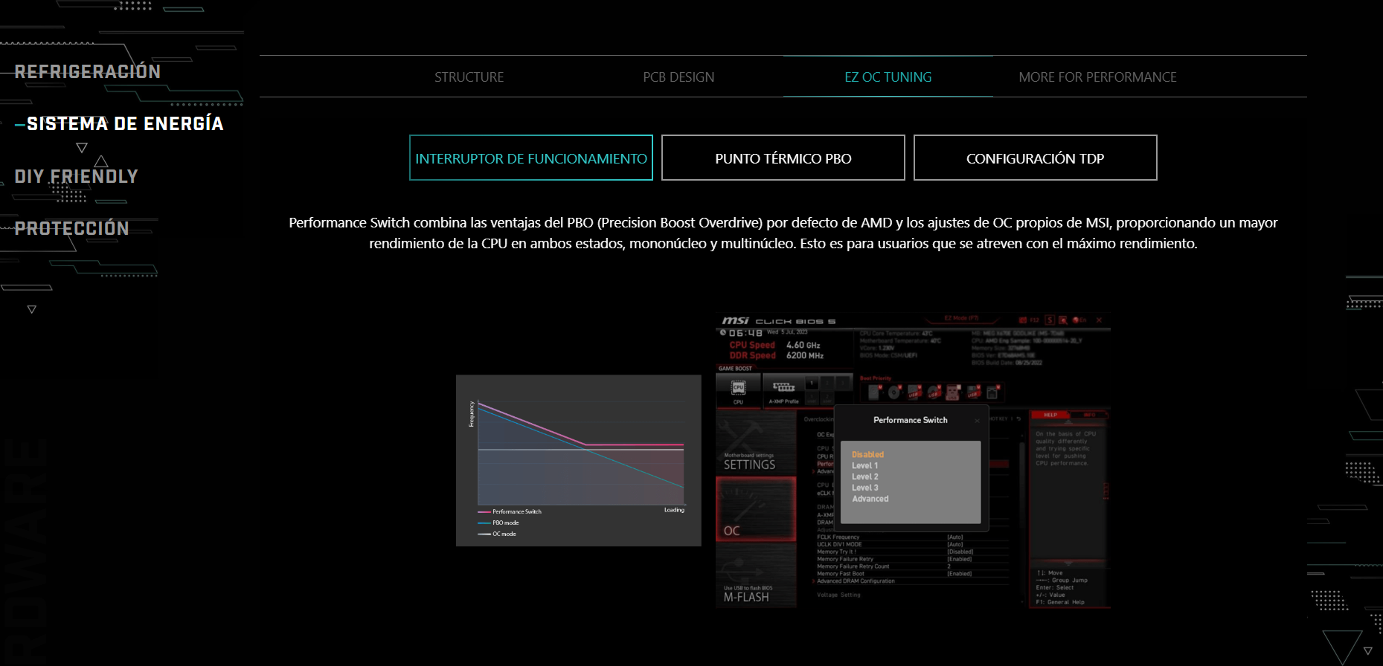Select the CONFIGURACIÓN TDP button
The height and width of the screenshot is (666, 1383).
tap(1036, 158)
